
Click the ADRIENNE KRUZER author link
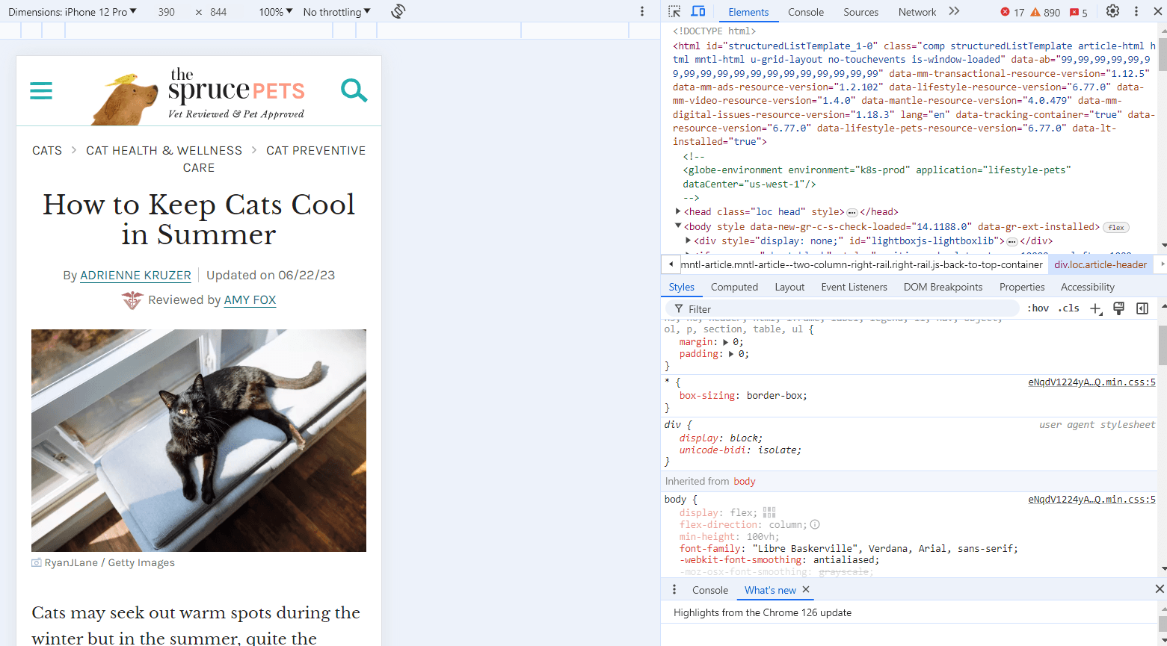(x=135, y=275)
